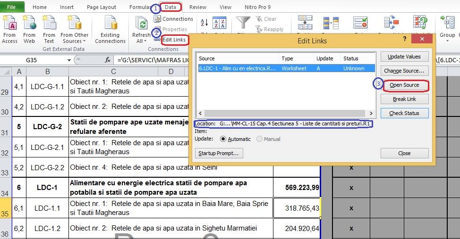Click Close button in Edit Links dialog

[404, 153]
